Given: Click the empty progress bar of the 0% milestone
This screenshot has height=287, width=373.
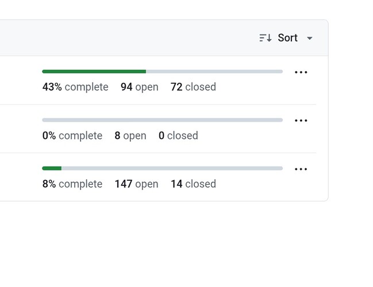Looking at the screenshot, I should coord(162,120).
